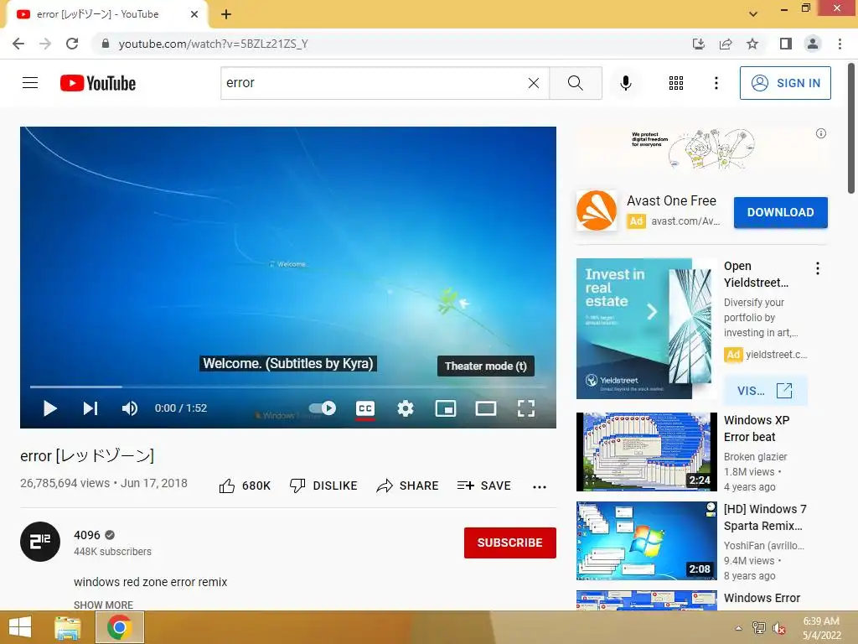858x644 pixels.
Task: Open network tray icon
Action: point(758,628)
